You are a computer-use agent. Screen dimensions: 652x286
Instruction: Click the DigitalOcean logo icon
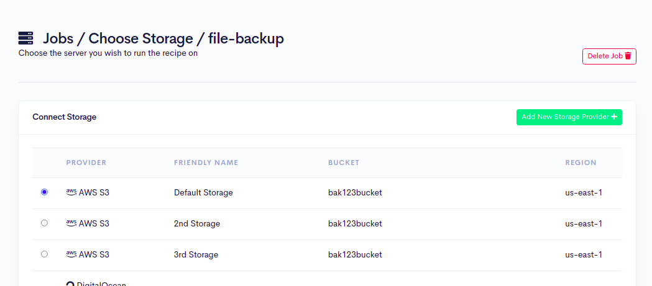click(70, 284)
